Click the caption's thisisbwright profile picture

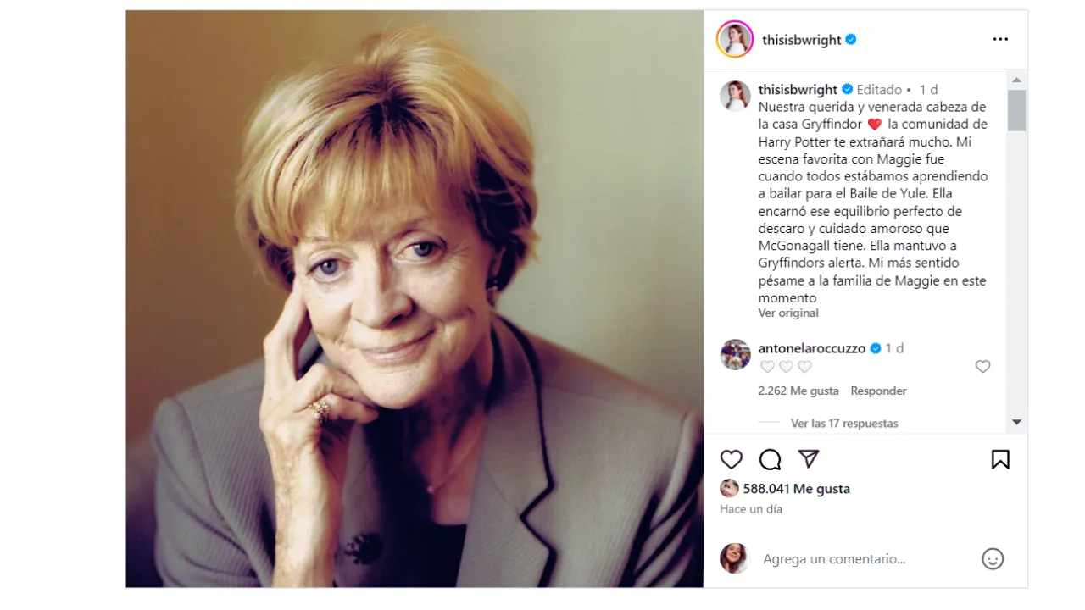point(735,96)
